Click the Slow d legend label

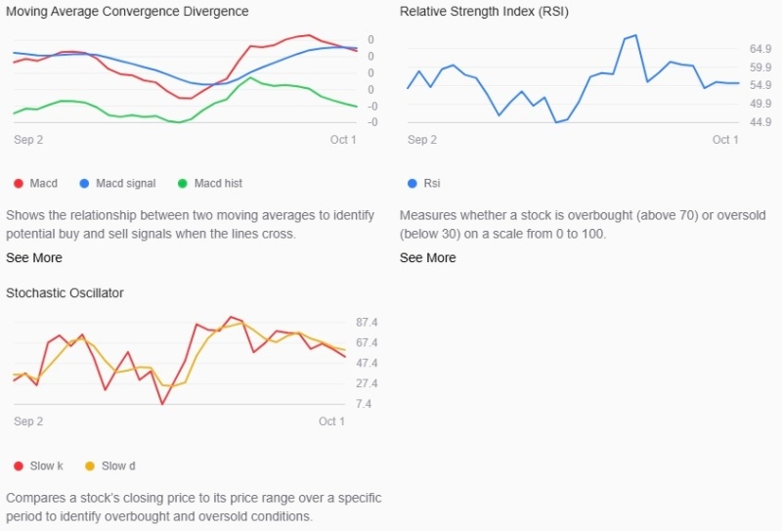point(118,466)
